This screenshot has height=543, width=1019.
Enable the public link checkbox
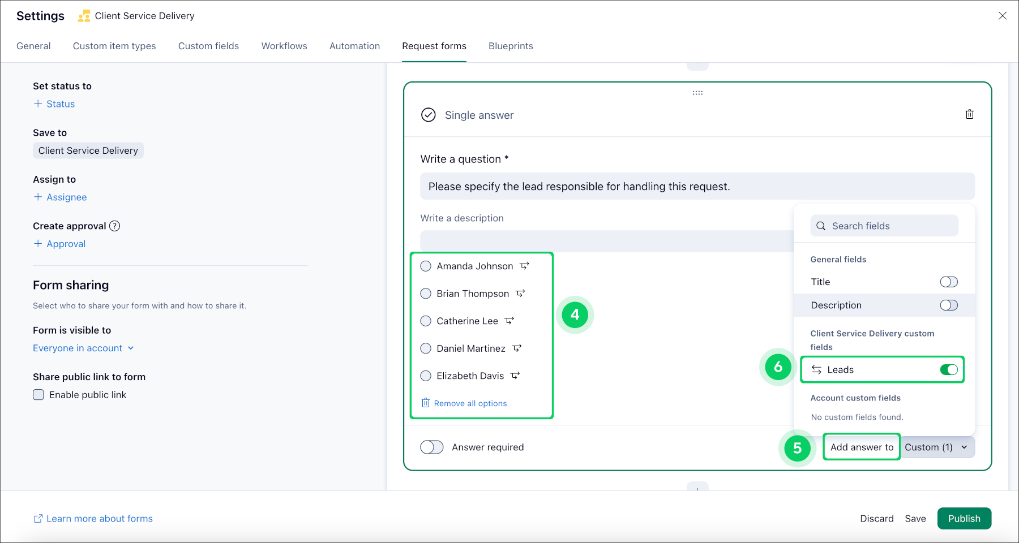(x=38, y=395)
